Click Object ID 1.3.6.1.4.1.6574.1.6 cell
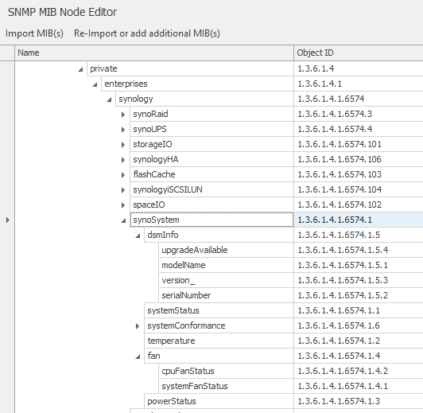Viewport: 423px width, 413px height. click(x=359, y=325)
